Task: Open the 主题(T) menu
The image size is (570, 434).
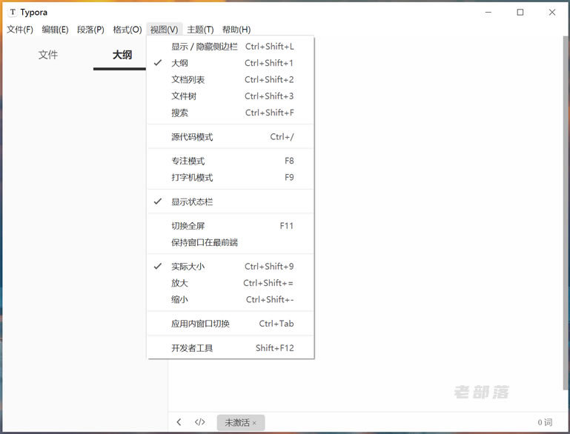Action: pyautogui.click(x=200, y=30)
